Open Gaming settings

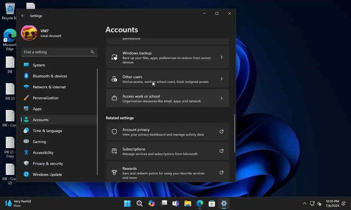click(x=59, y=142)
